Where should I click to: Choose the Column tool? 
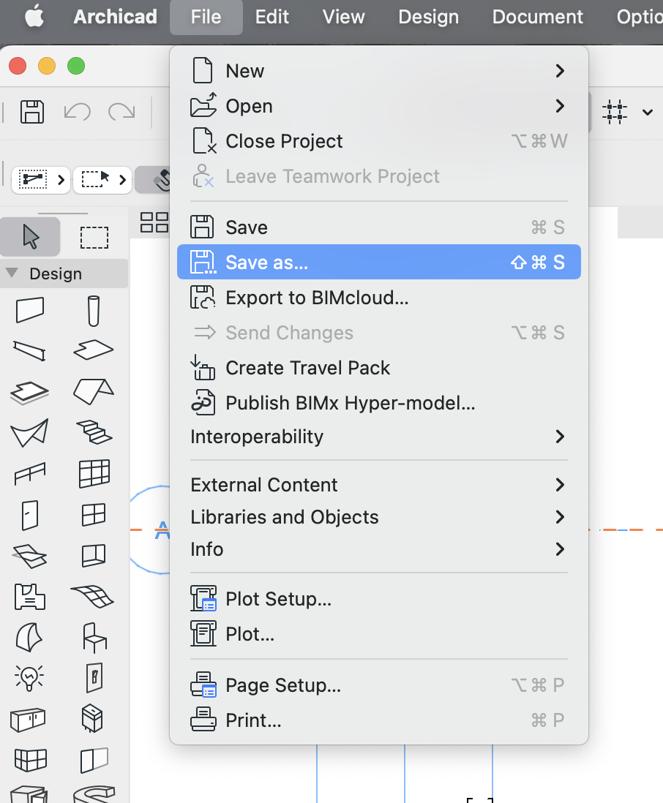pos(94,310)
